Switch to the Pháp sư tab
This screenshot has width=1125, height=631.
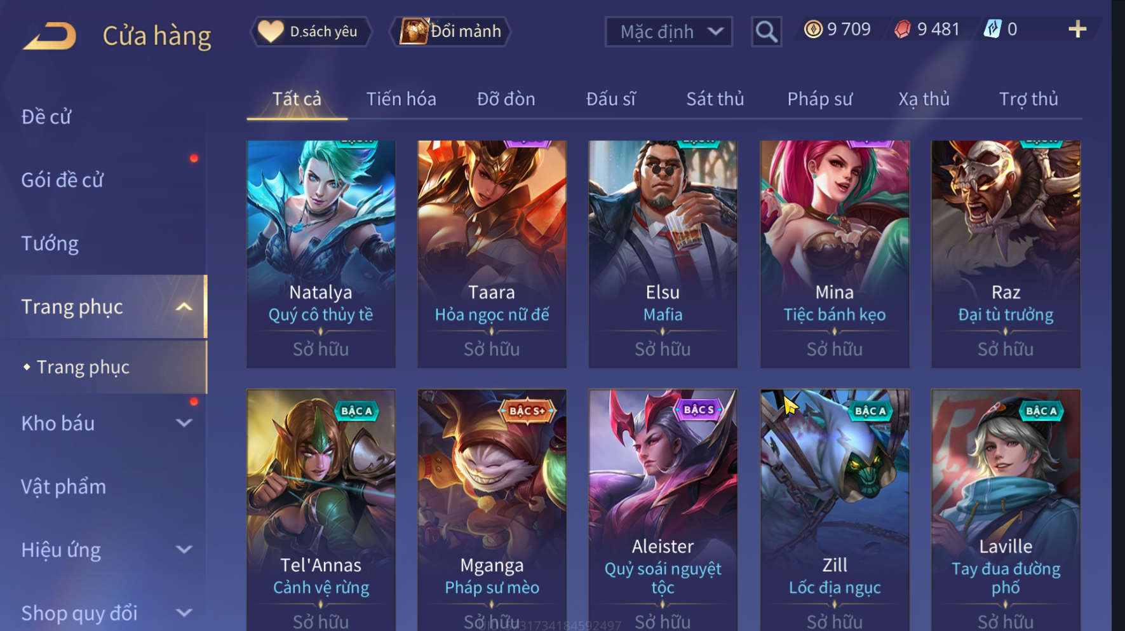[820, 99]
